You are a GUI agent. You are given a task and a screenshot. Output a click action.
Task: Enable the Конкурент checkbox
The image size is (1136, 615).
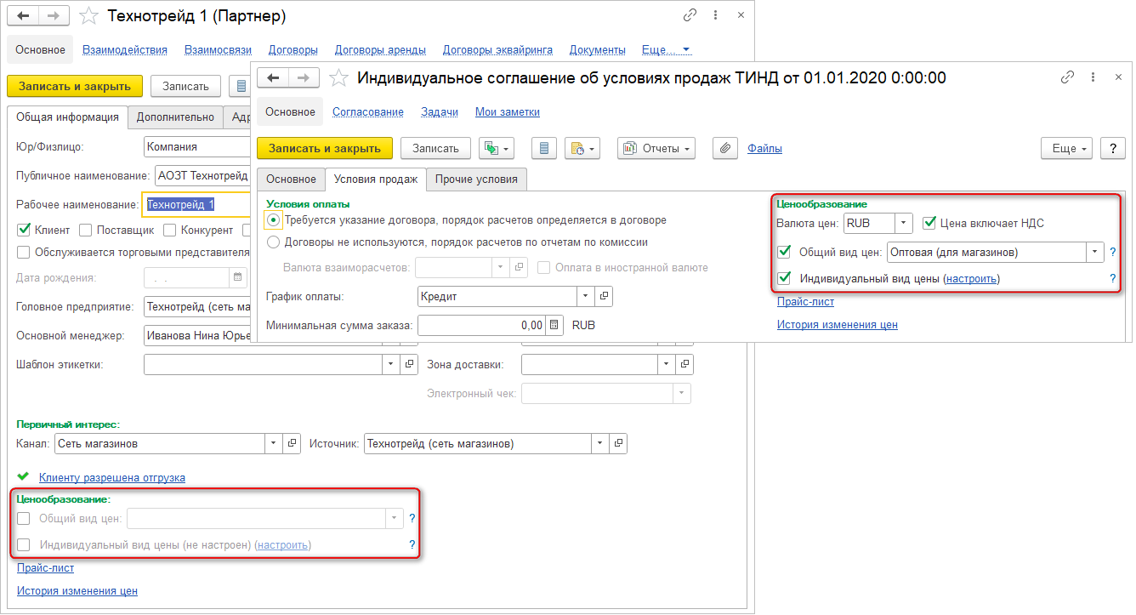[x=170, y=230]
